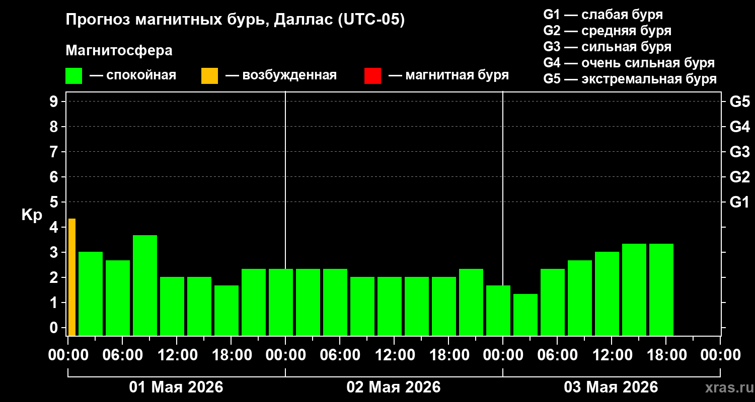Click the 'Kp' axis label

coord(32,215)
